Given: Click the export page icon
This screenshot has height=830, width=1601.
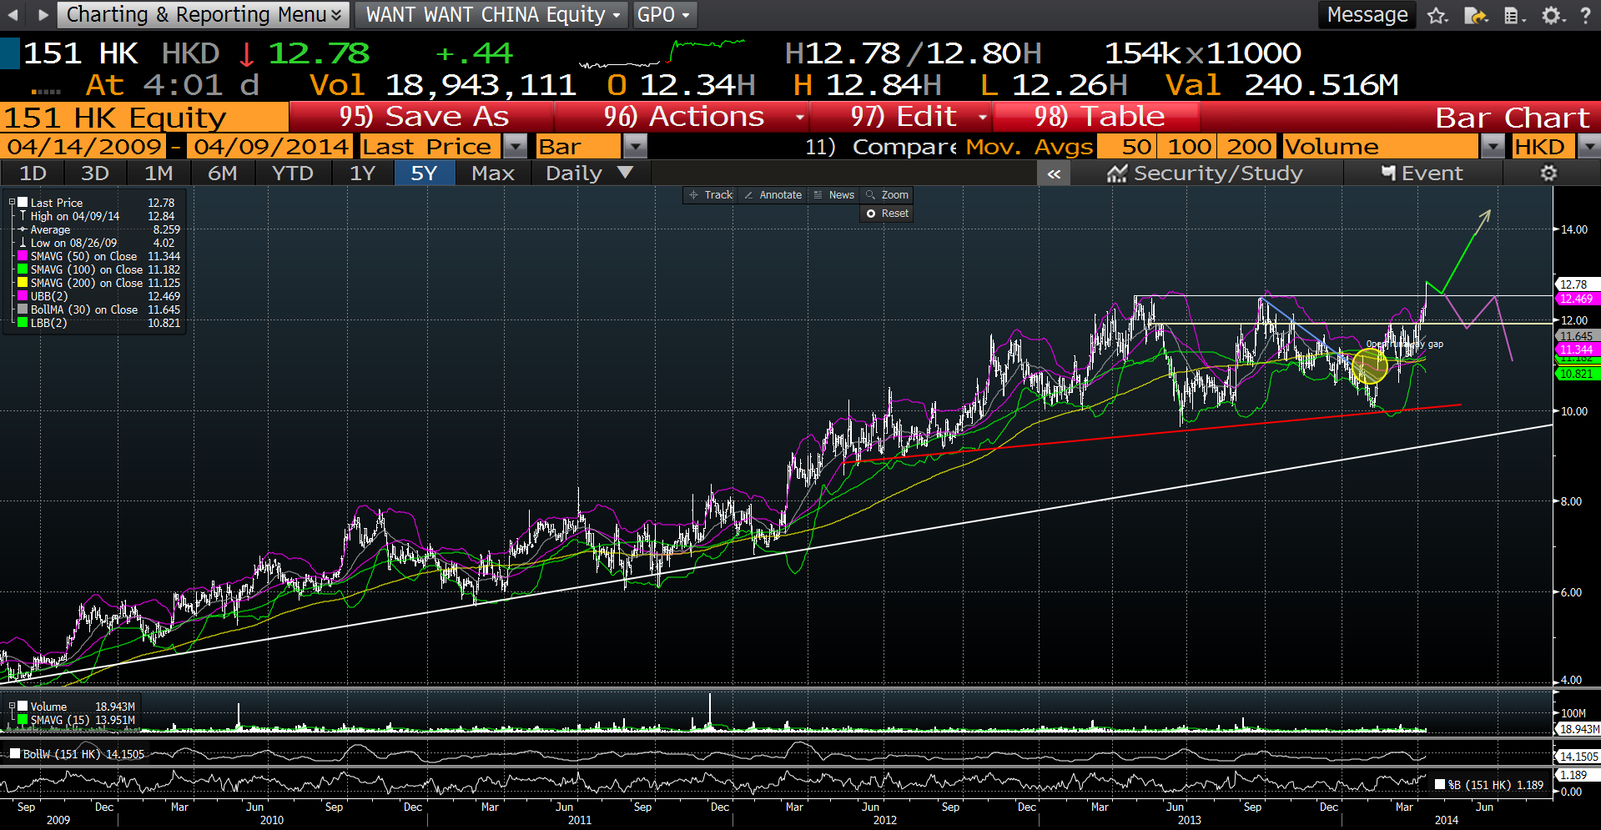Looking at the screenshot, I should point(1475,15).
